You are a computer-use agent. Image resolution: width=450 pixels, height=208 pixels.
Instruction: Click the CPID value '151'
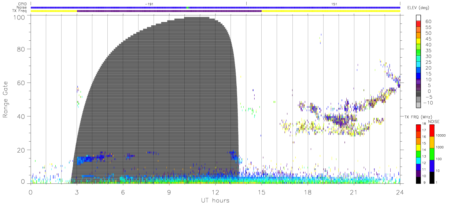point(334,4)
